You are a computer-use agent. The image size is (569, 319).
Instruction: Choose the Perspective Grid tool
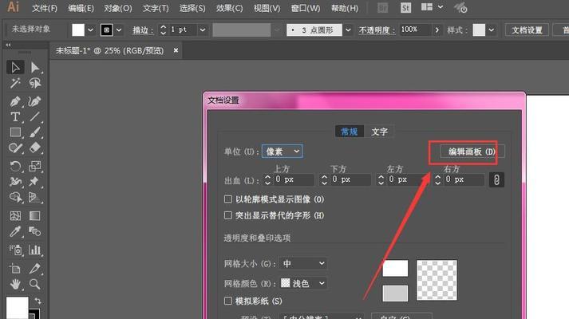pos(35,197)
